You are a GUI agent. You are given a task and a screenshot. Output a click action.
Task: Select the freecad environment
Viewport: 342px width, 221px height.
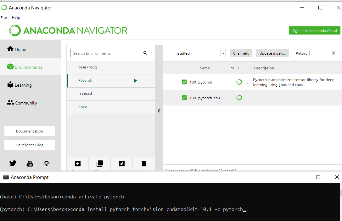click(110, 94)
